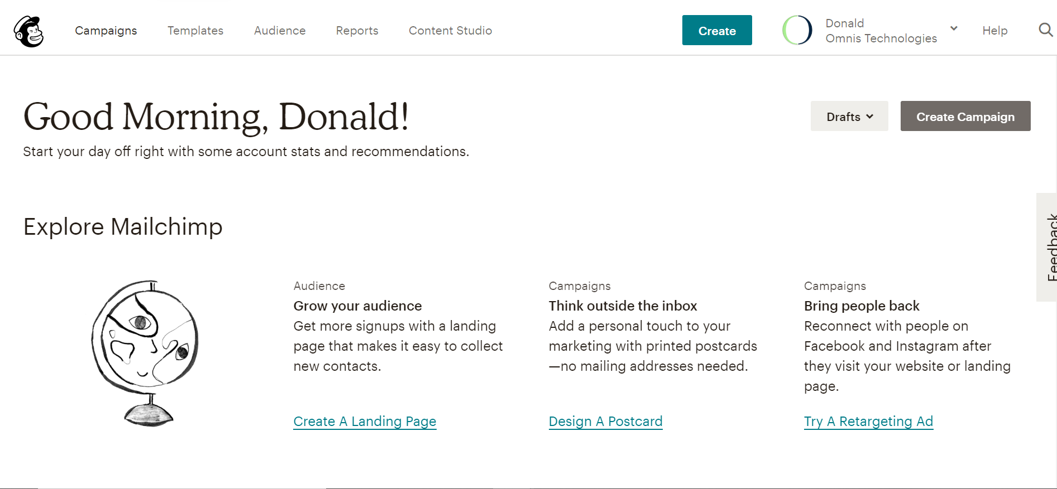Open the search magnifier icon
1057x489 pixels.
pyautogui.click(x=1045, y=30)
